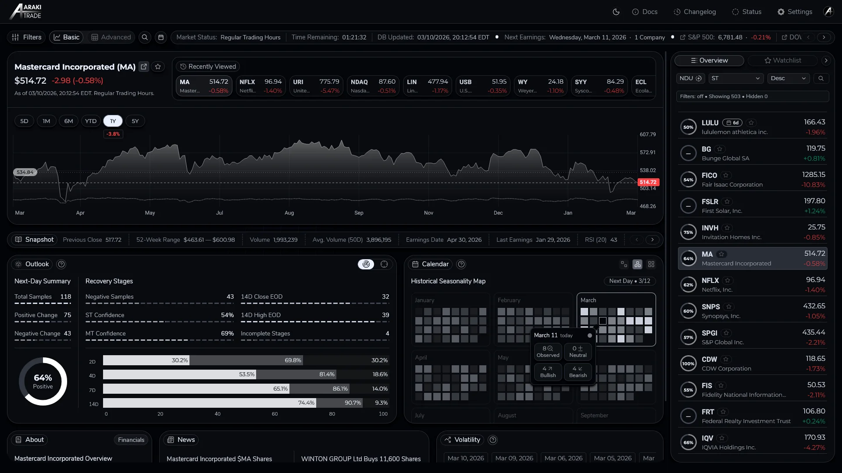Open Mastercard Financials
The width and height of the screenshot is (842, 473).
coord(131,440)
